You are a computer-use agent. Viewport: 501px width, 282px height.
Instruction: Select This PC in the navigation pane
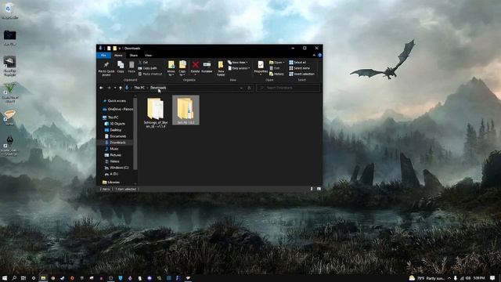[110, 117]
